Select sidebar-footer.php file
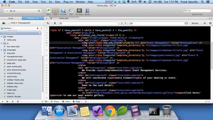 point(15,80)
